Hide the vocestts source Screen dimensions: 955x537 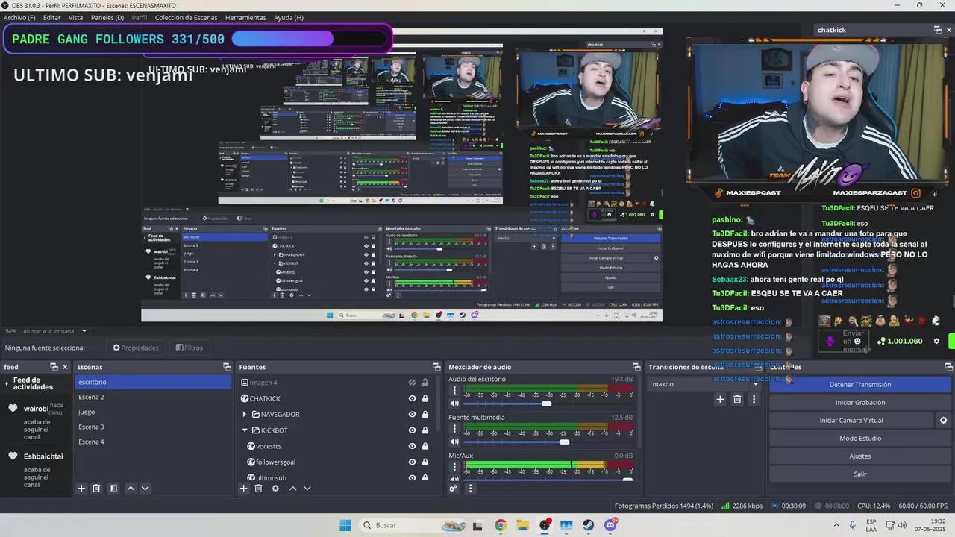tap(412, 446)
